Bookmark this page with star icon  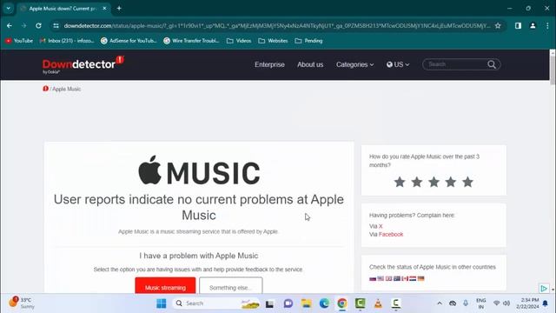[498, 25]
